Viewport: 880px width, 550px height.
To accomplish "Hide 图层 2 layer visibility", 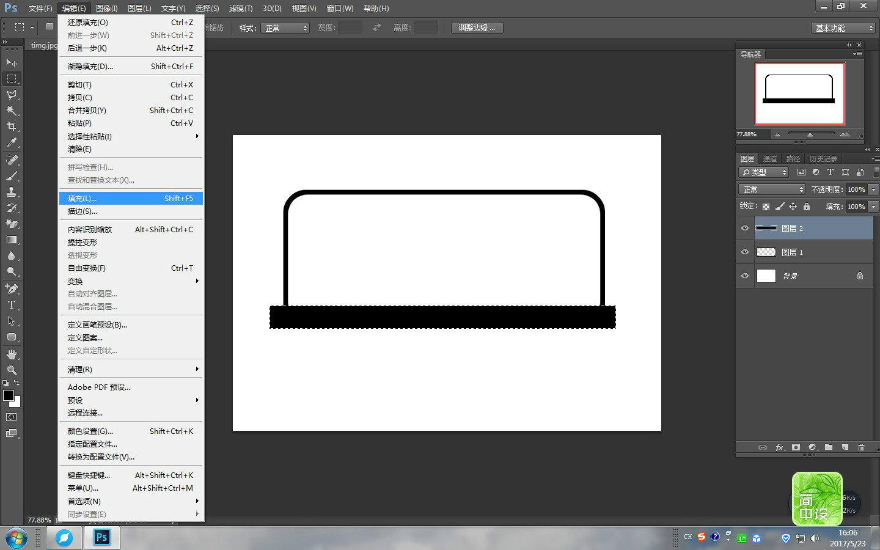I will click(x=745, y=228).
